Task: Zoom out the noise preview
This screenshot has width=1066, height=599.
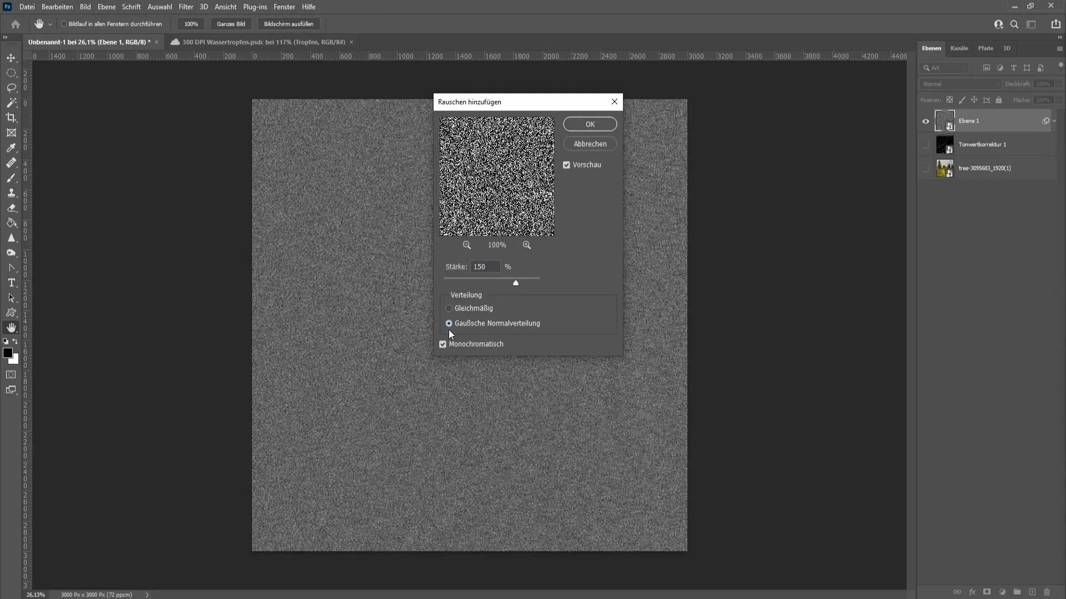Action: [467, 245]
